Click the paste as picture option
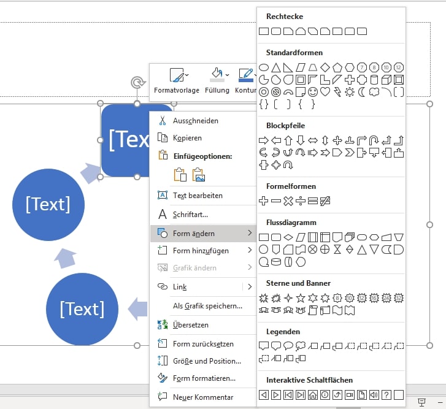Image resolution: width=446 pixels, height=409 pixels. point(198,176)
